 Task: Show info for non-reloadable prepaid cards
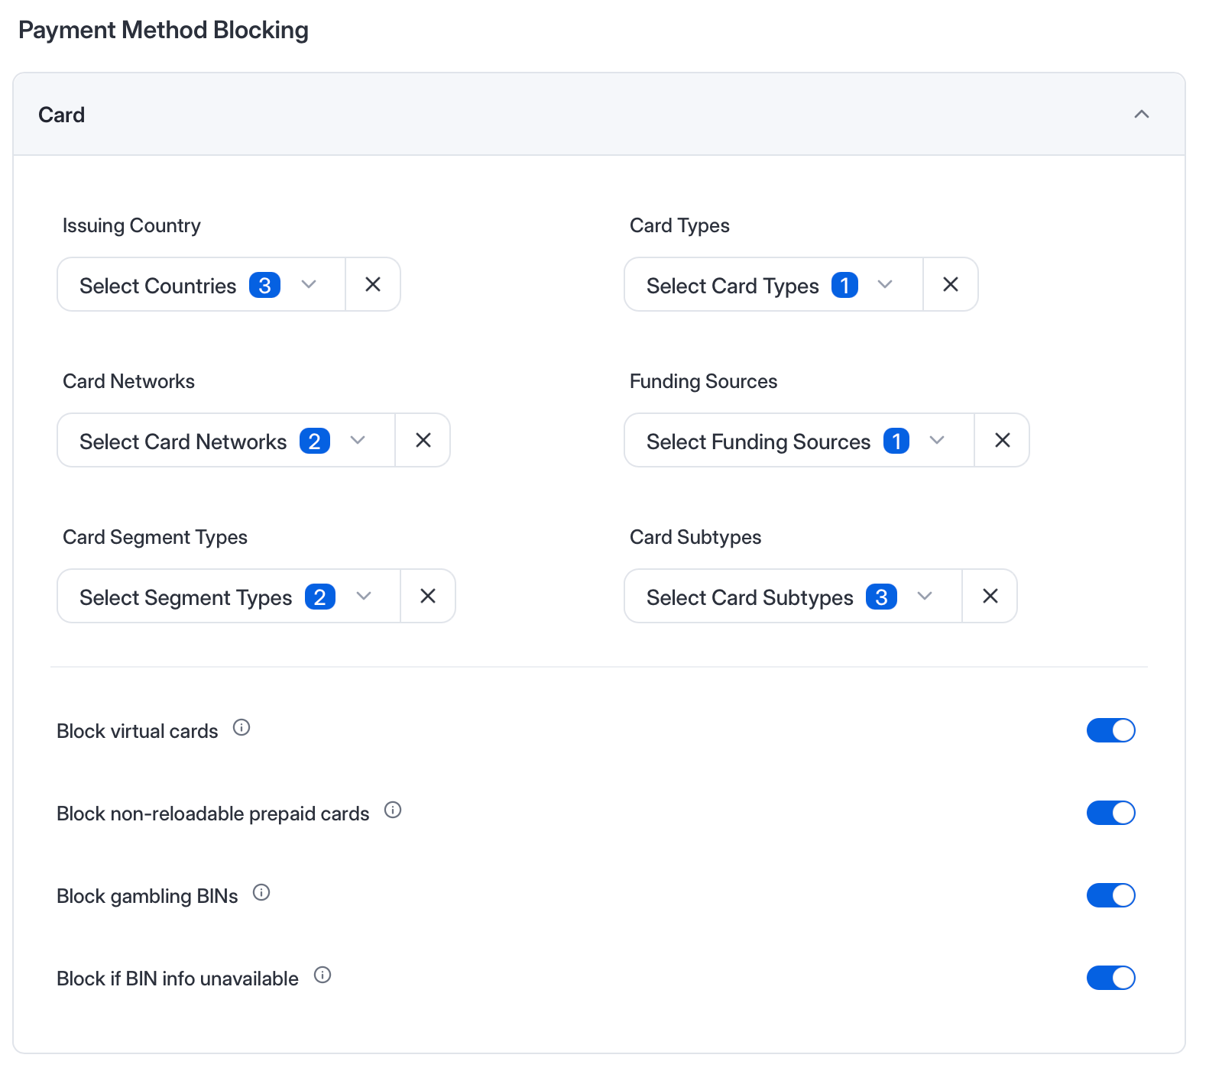(x=393, y=810)
